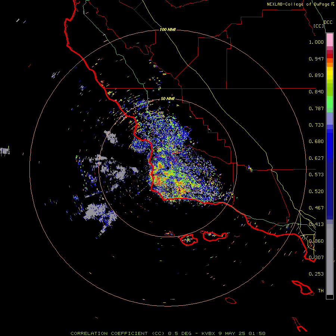Pick the gray bottom segment of the color bar
Screen dimensions: 336x336
330,259
